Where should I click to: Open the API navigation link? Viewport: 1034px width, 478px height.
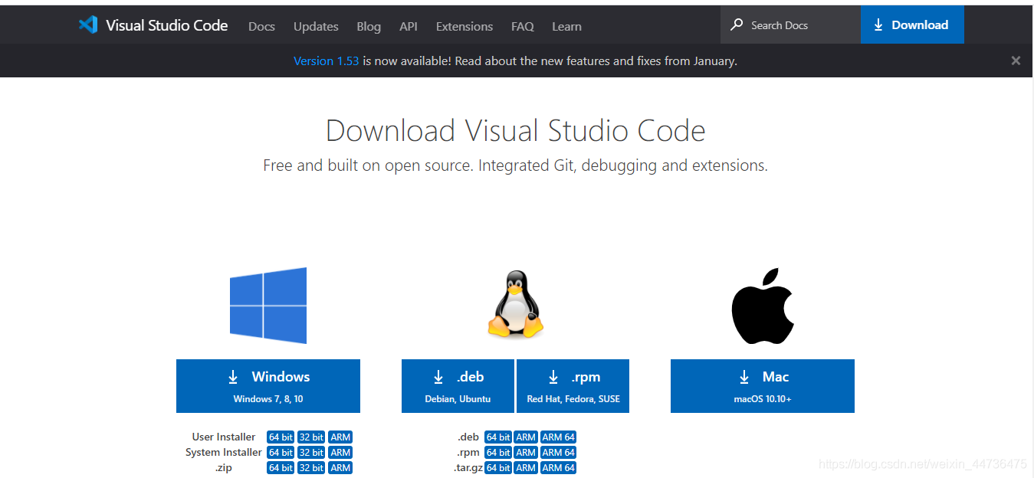coord(409,26)
